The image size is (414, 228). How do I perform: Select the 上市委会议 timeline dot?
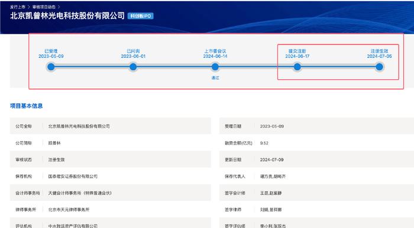click(215, 67)
